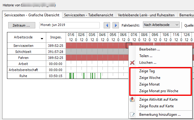Click the 07/6 date column header
The height and width of the screenshot is (120, 194).
coord(134,35)
